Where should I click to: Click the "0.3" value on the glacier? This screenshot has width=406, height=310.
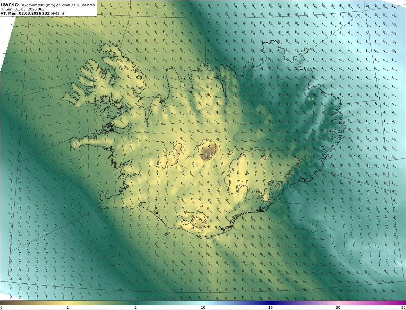[x=208, y=154]
